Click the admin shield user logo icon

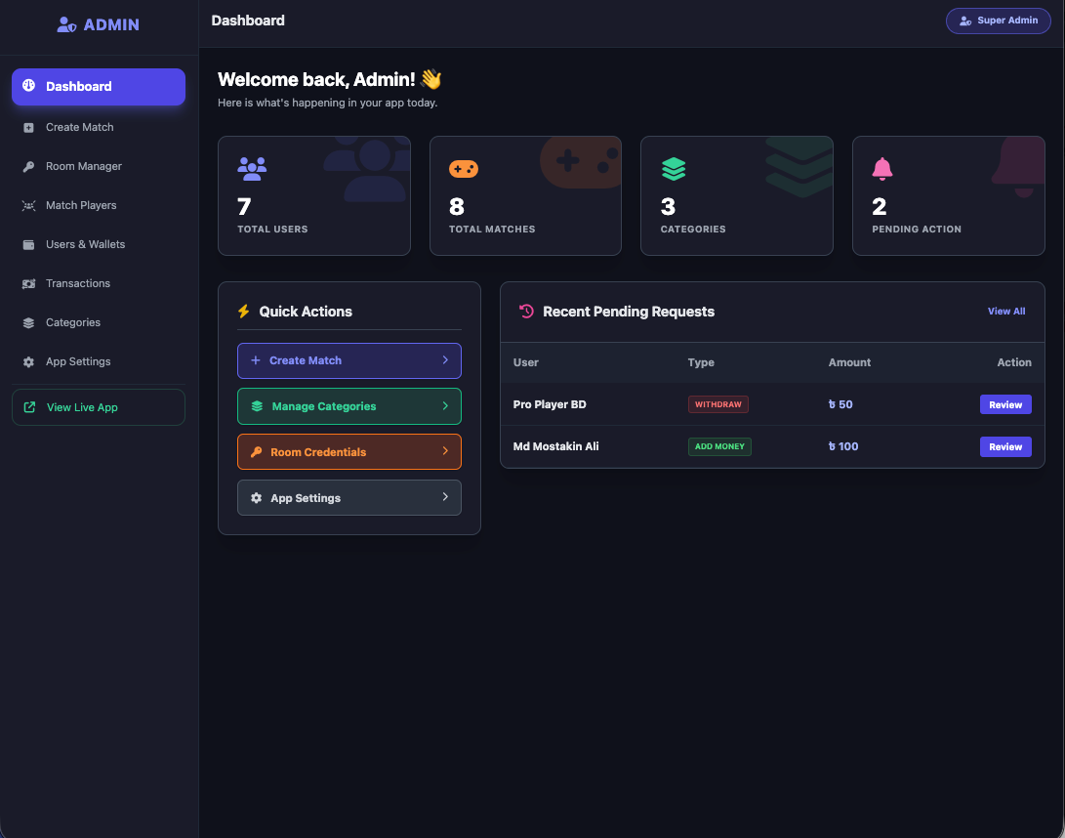pos(65,25)
